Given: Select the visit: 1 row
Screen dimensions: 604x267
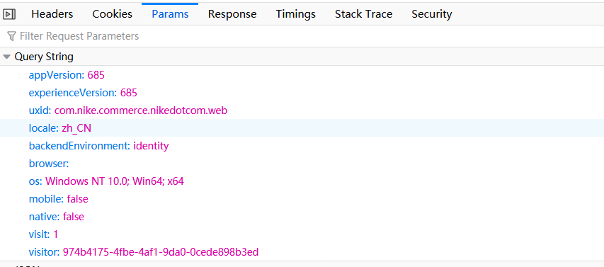Looking at the screenshot, I should pos(302,234).
